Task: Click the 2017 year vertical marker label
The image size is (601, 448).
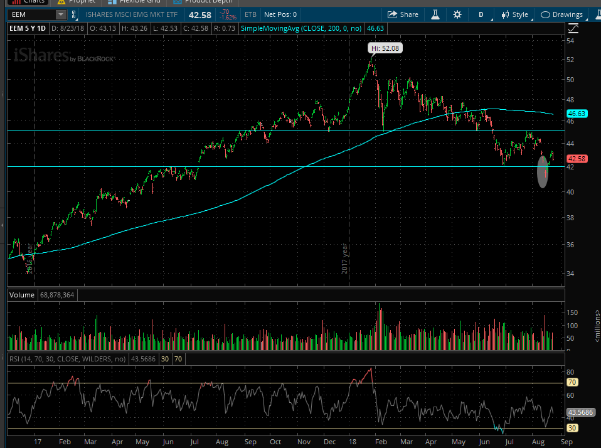Action: (x=344, y=259)
